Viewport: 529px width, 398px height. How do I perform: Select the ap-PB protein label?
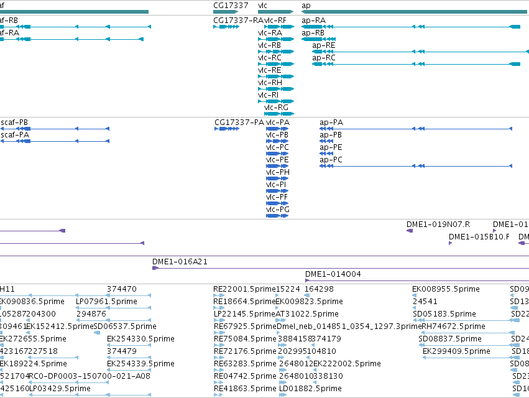[x=331, y=135]
